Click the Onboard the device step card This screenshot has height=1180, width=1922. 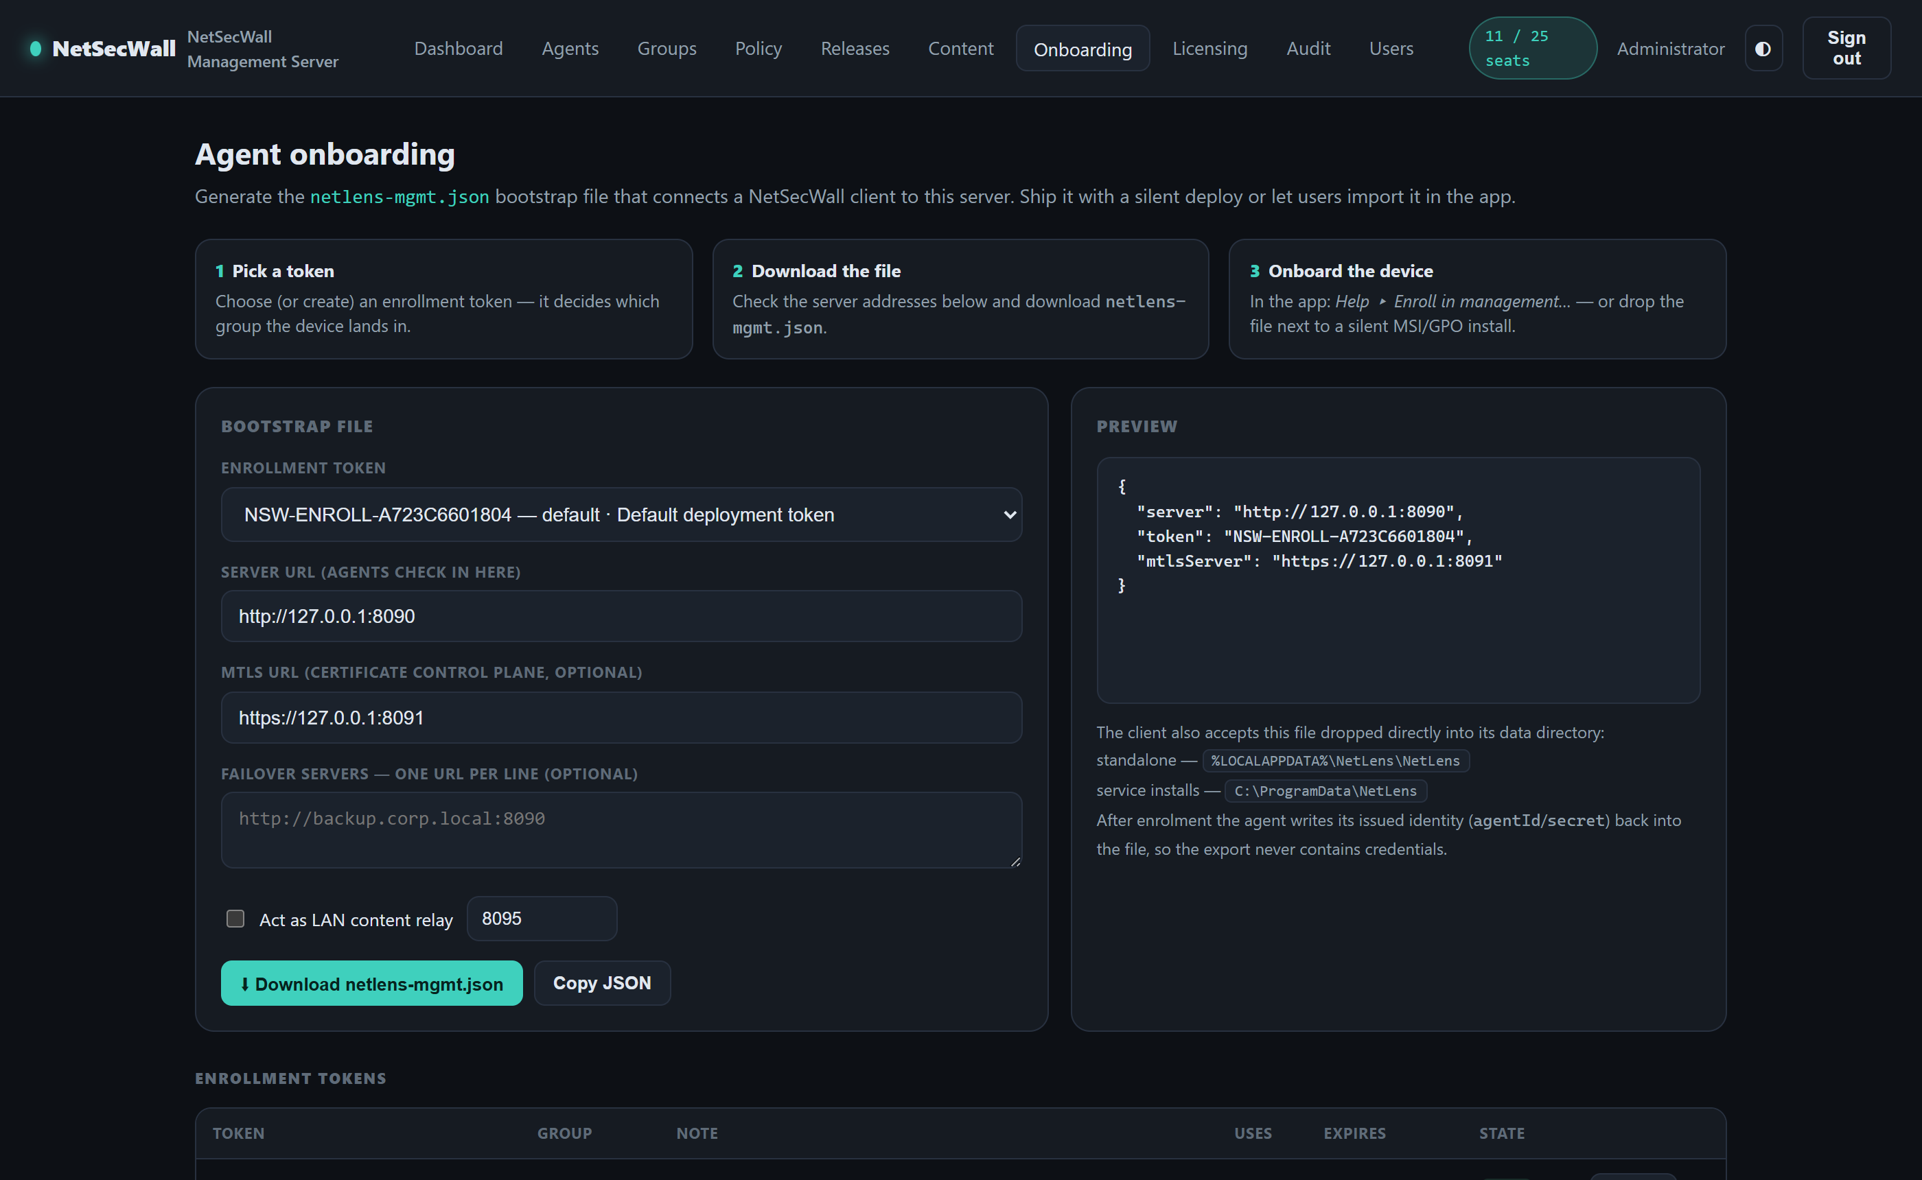pyautogui.click(x=1477, y=299)
